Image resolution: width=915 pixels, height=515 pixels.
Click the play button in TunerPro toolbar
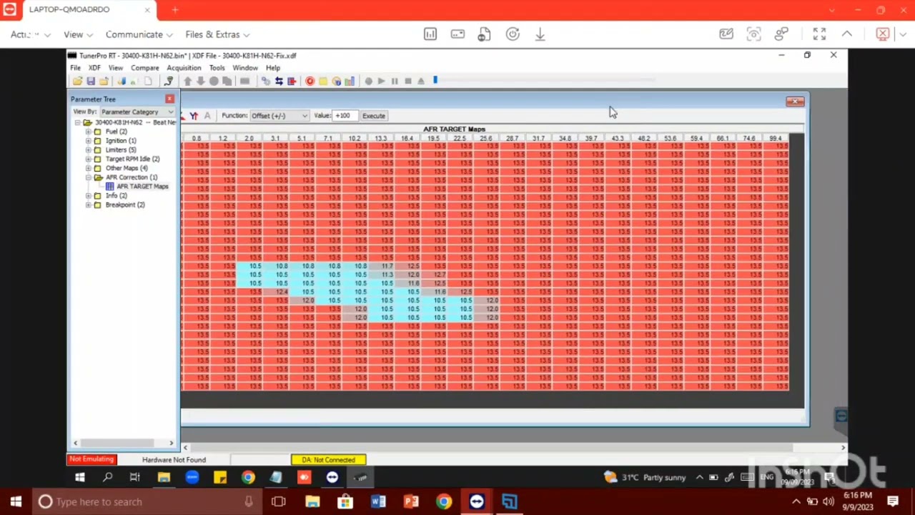tap(381, 82)
